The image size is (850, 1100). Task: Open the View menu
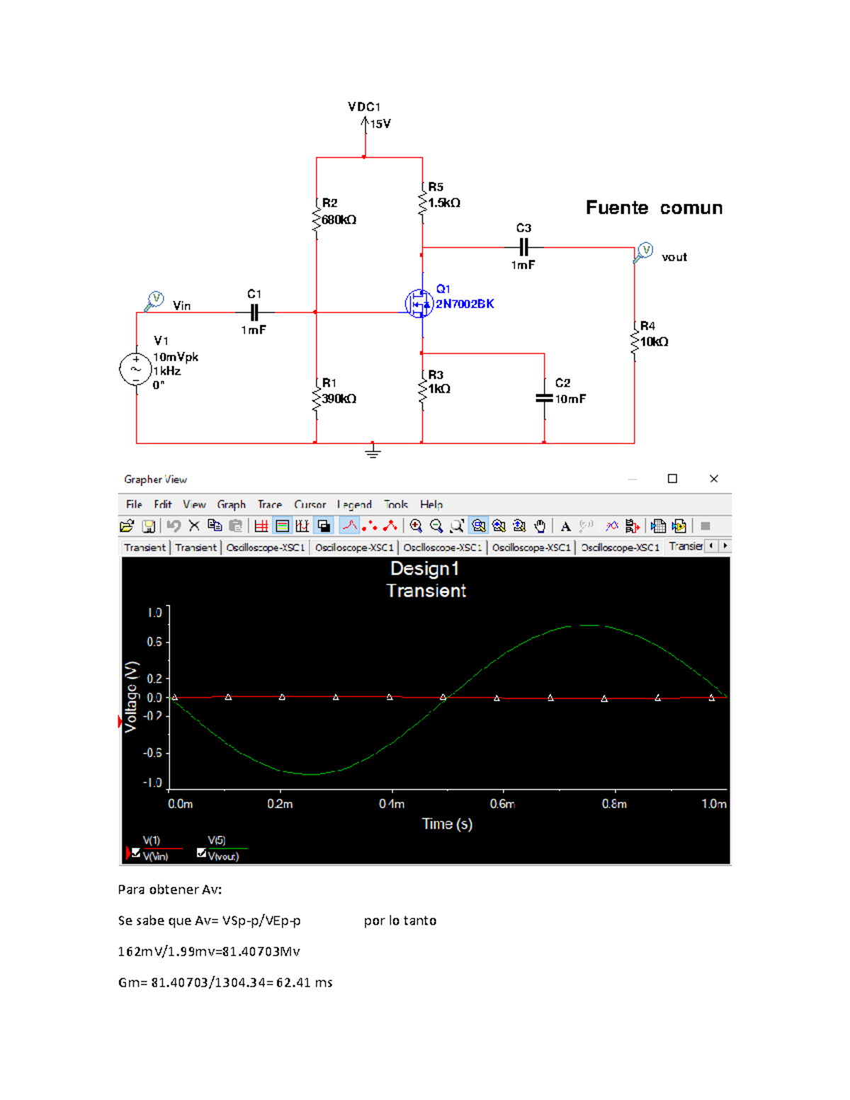pyautogui.click(x=194, y=504)
